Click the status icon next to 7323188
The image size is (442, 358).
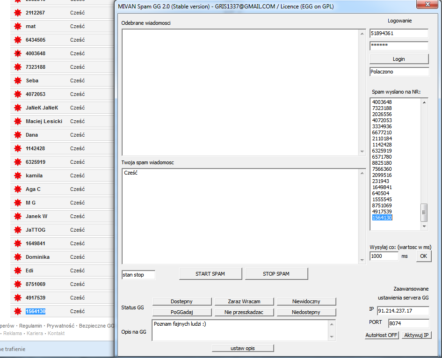click(x=18, y=67)
